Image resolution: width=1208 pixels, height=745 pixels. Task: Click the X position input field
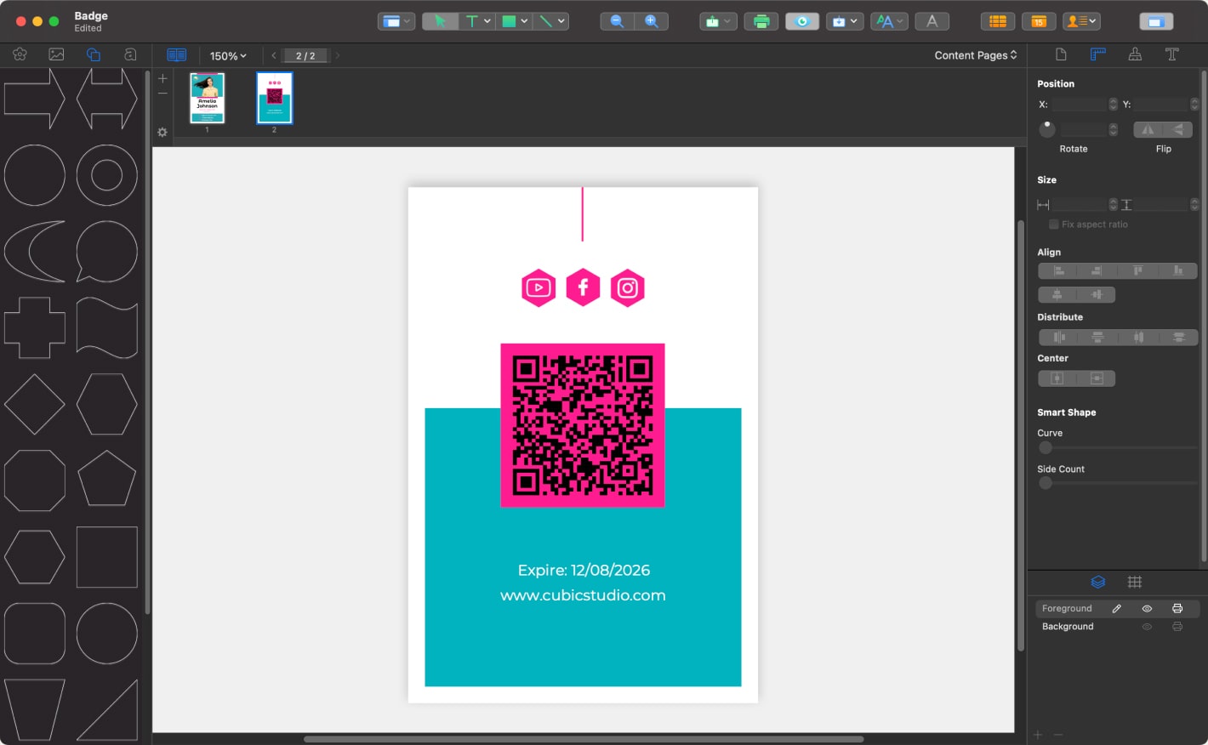1079,105
